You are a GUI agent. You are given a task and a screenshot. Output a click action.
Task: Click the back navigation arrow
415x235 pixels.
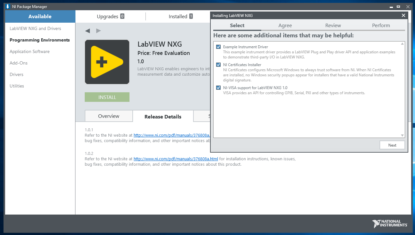click(x=87, y=31)
